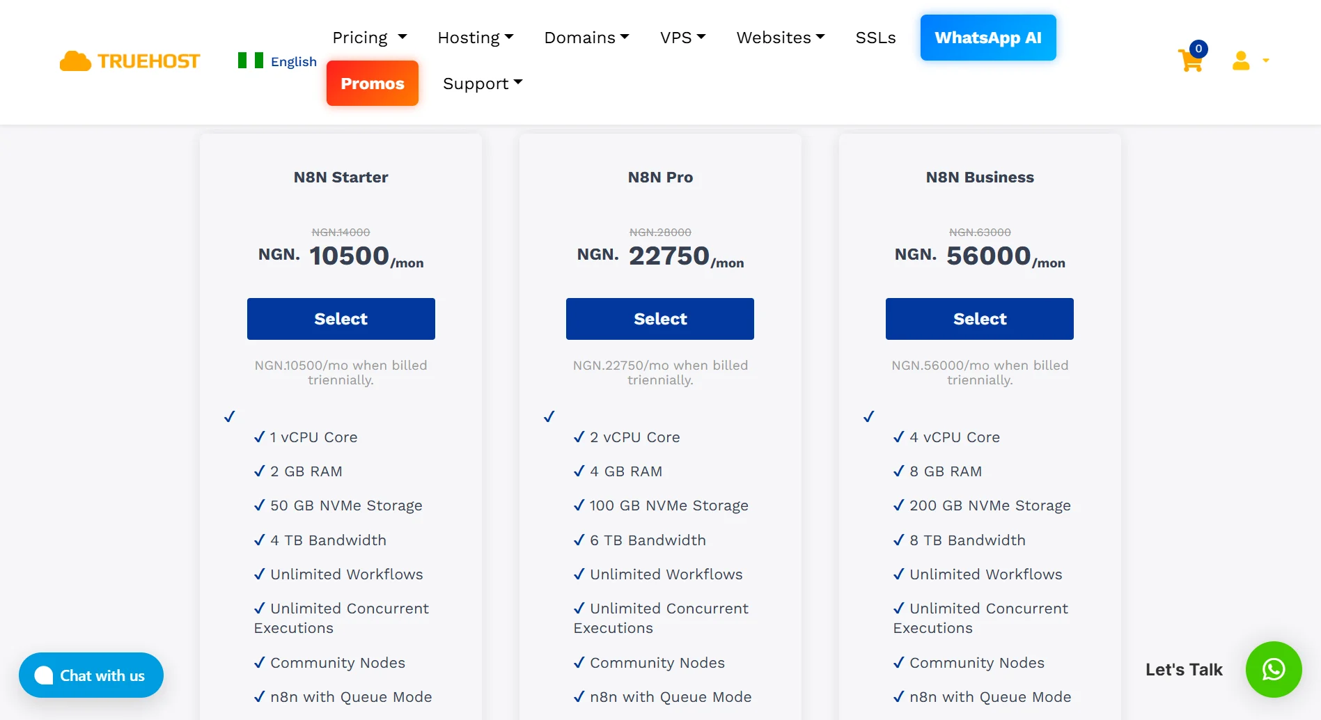This screenshot has height=720, width=1321.
Task: Open the Promos page
Action: pyautogui.click(x=373, y=84)
